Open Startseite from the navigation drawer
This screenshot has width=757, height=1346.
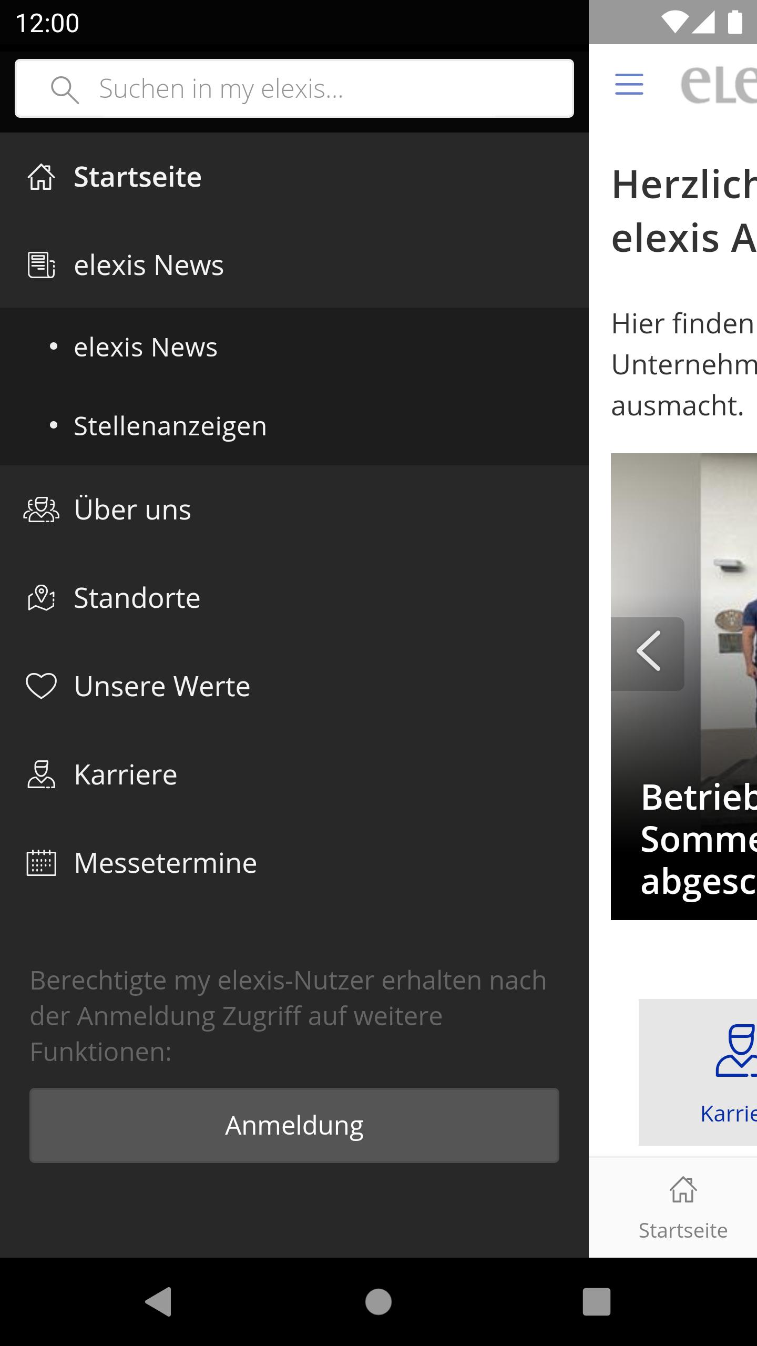pyautogui.click(x=294, y=177)
